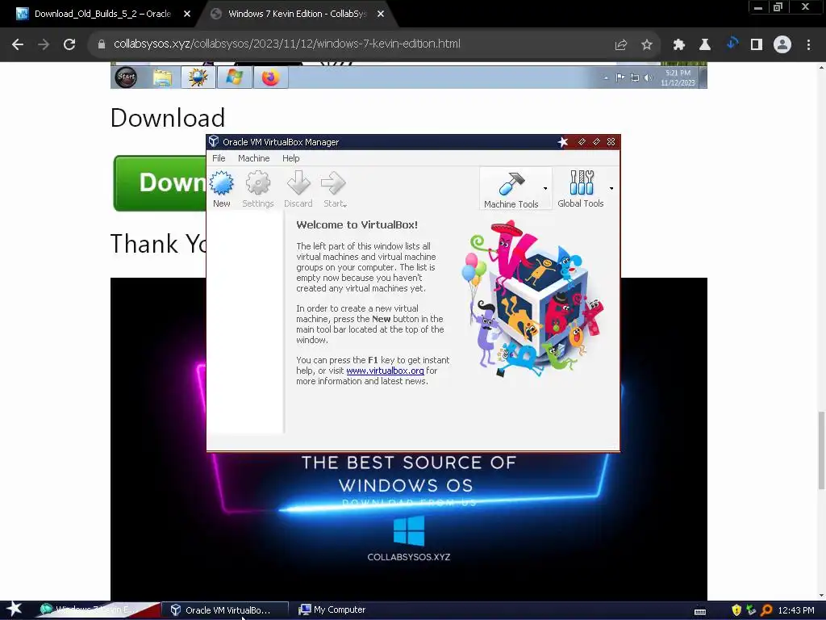This screenshot has width=826, height=620.
Task: Click the Download heading on webpage
Action: (x=168, y=118)
